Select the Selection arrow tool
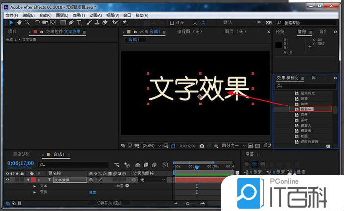Screen dimensions: 344x211 coord(11,22)
